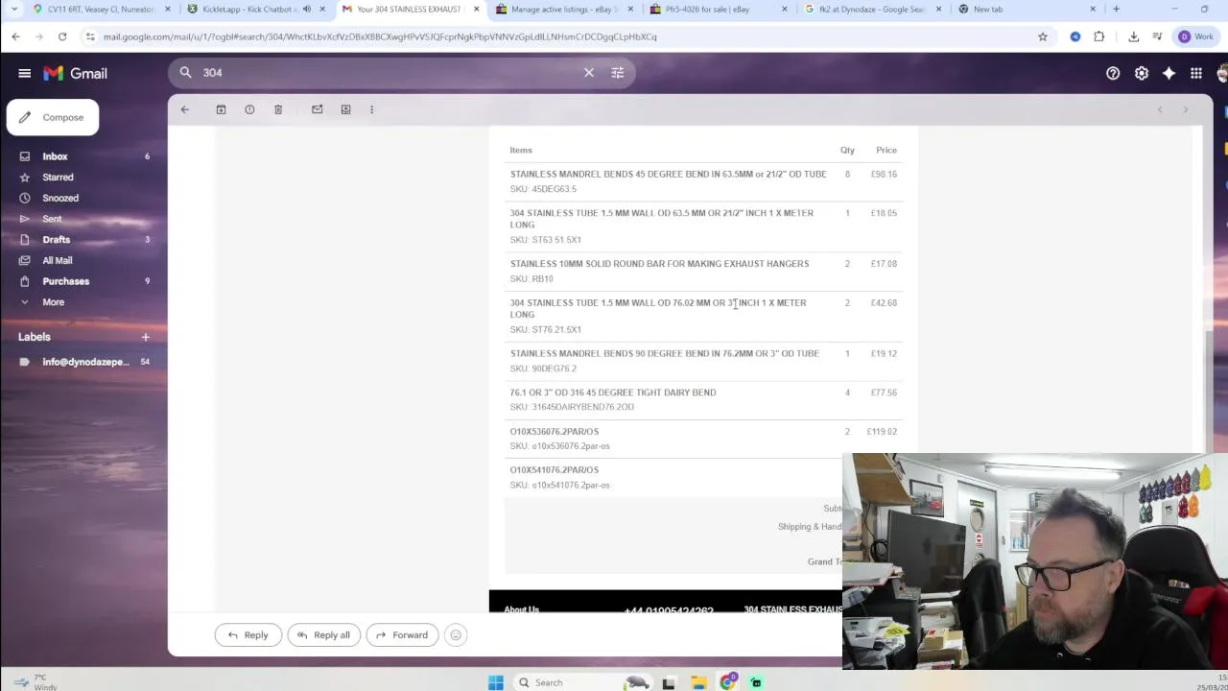Open the More options three-dot menu
The image size is (1228, 691).
coord(372,109)
